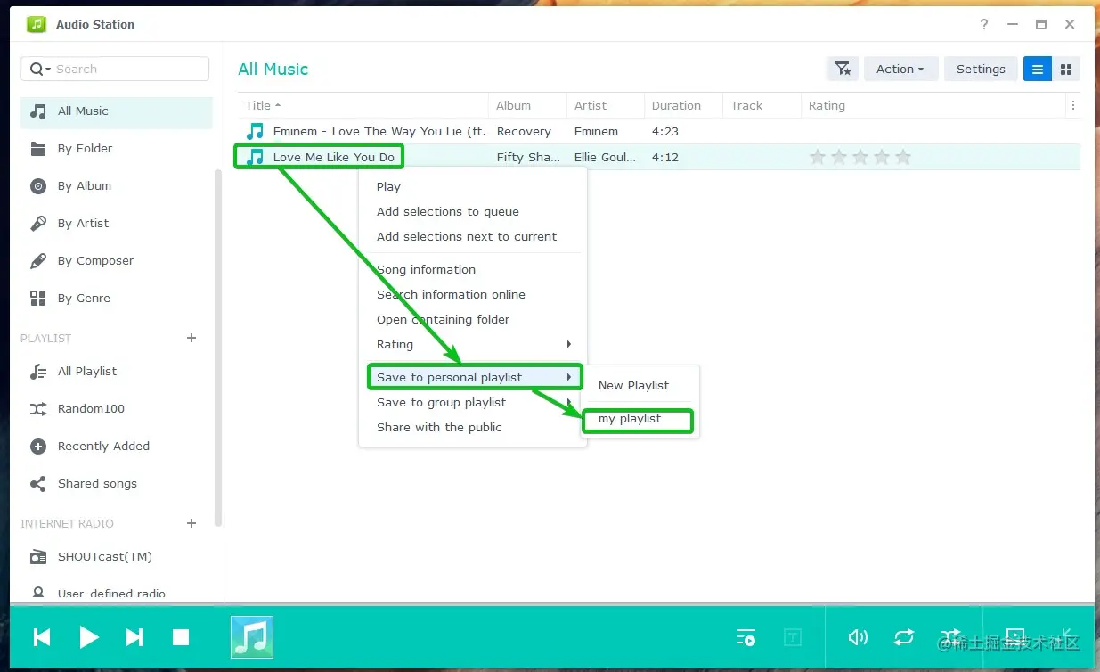
Task: Open All Music in the sidebar
Action: pyautogui.click(x=116, y=111)
